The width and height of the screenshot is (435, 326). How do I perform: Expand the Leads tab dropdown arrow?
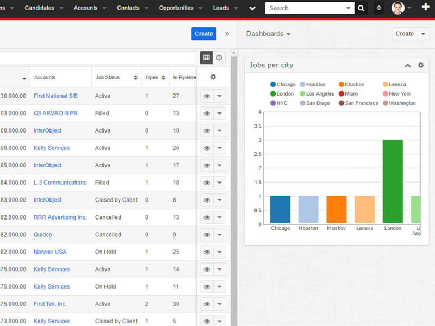(x=236, y=8)
